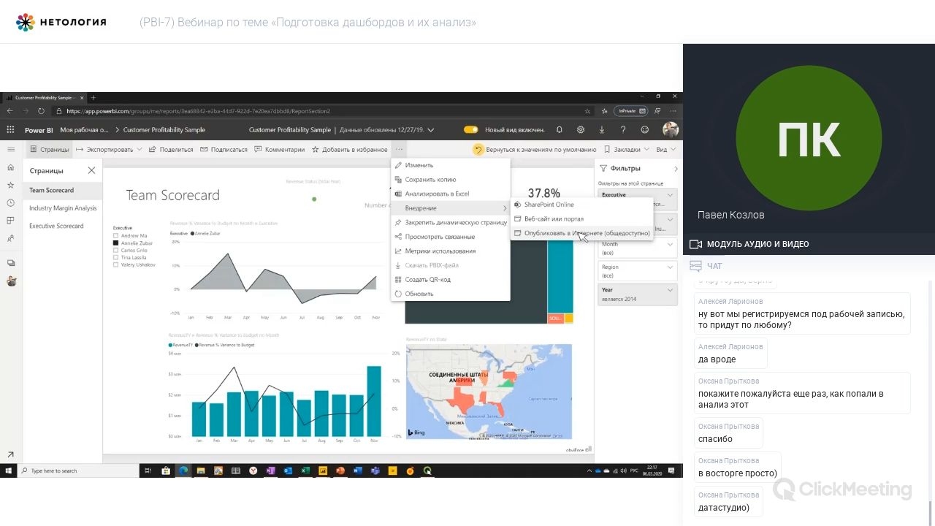This screenshot has width=935, height=526.
Task: Select Веб-сайт или портал option
Action: coord(581,218)
